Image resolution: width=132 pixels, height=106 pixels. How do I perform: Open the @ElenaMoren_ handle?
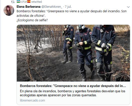[52, 7]
